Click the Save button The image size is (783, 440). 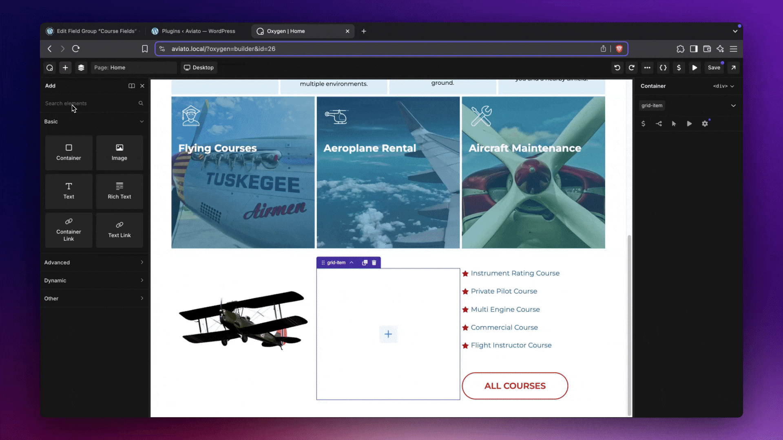pyautogui.click(x=714, y=68)
